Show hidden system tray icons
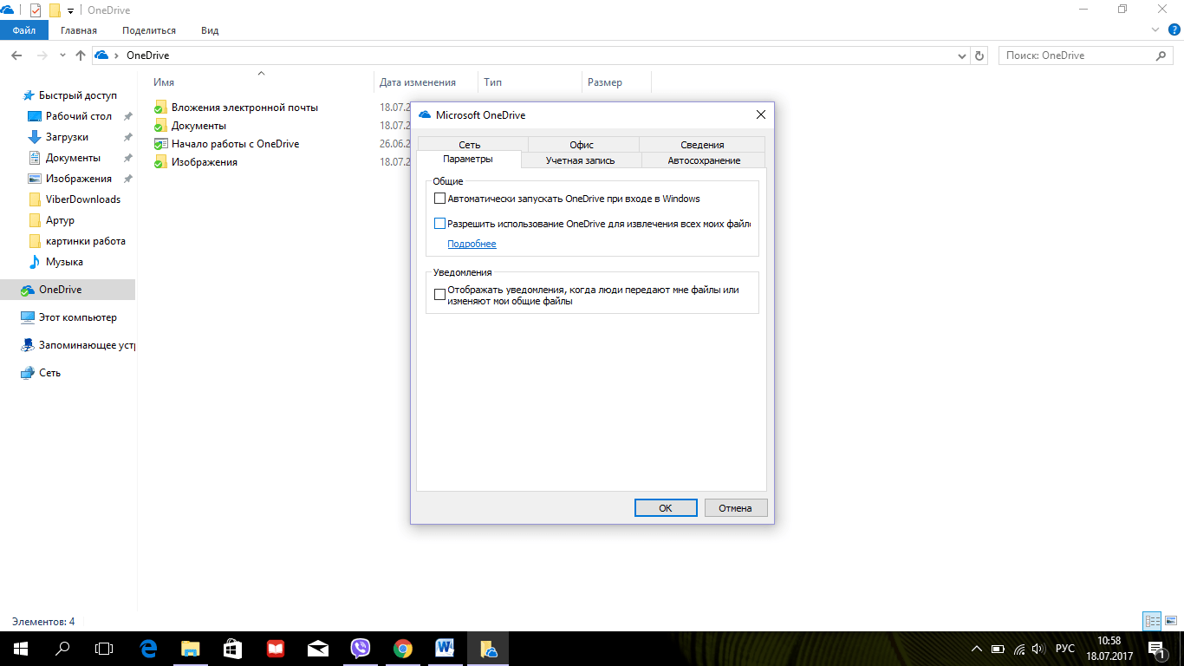 pos(976,649)
